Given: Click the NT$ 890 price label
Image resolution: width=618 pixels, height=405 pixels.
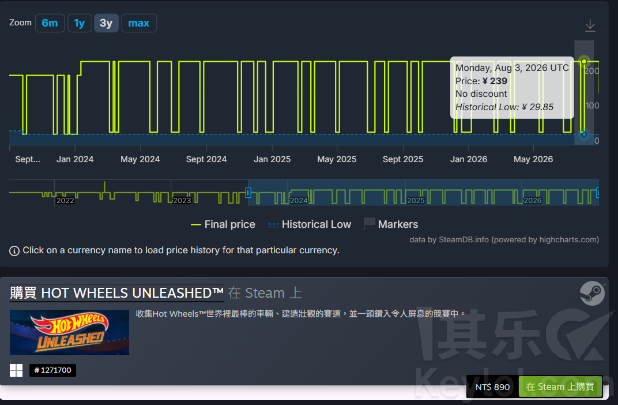Looking at the screenshot, I should pos(492,387).
